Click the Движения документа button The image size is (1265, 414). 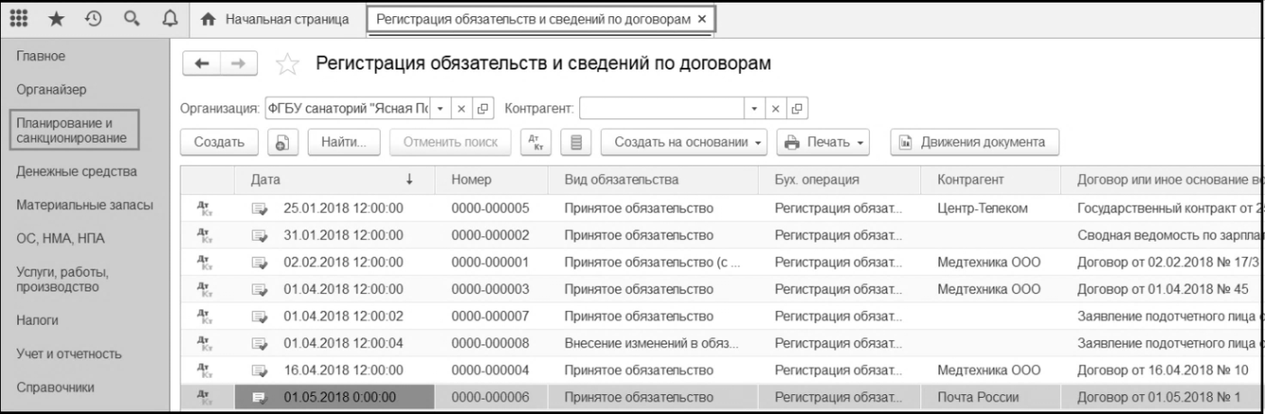click(974, 142)
